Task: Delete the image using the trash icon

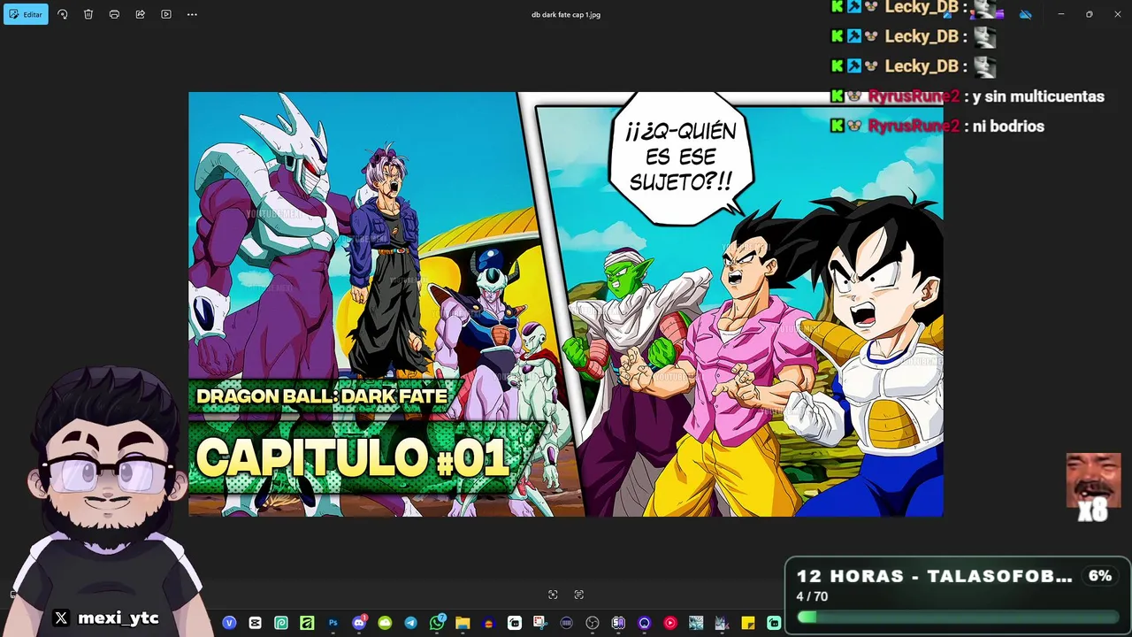Action: 88,14
